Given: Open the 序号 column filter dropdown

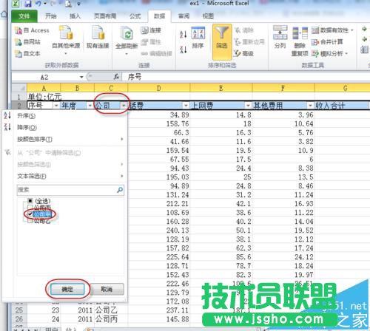Looking at the screenshot, I should coord(56,106).
